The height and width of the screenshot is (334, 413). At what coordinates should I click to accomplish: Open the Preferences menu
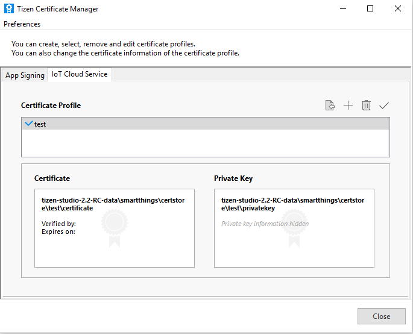point(22,24)
